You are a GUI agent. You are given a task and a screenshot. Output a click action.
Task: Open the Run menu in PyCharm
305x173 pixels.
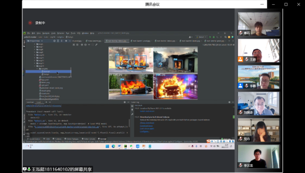click(68, 33)
